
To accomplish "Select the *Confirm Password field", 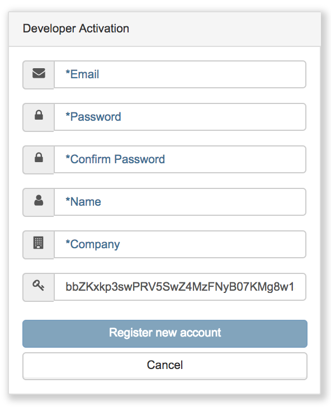I will pyautogui.click(x=180, y=159).
